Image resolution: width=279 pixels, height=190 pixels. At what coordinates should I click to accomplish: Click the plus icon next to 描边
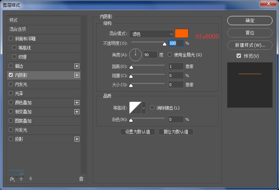tap(77, 66)
